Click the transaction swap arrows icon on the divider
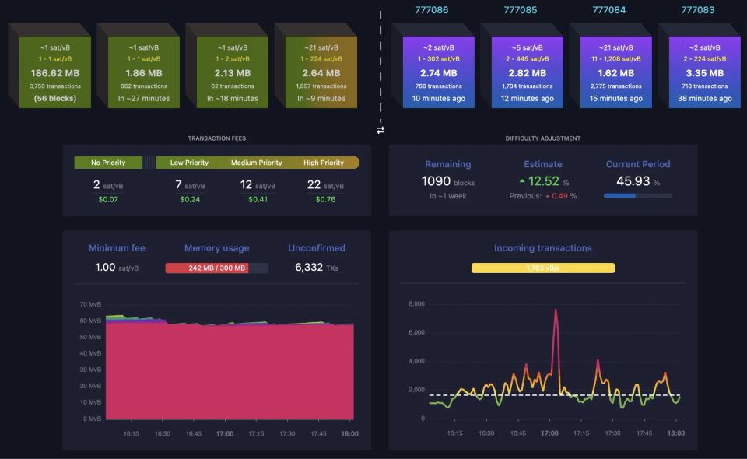Viewport: 747px width, 459px height. 381,131
